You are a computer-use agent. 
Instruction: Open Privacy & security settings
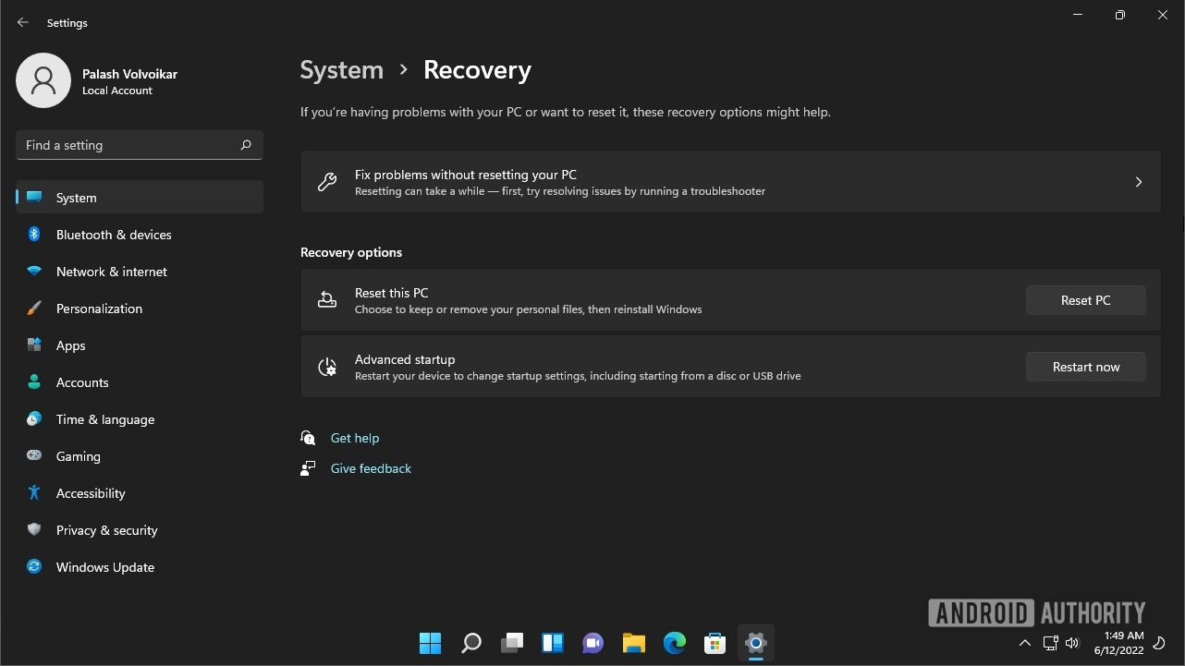point(140,530)
